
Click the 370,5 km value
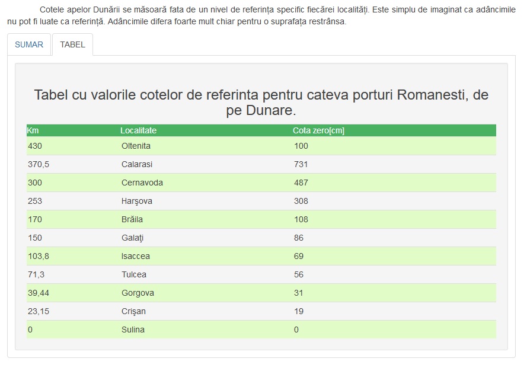[x=39, y=164]
